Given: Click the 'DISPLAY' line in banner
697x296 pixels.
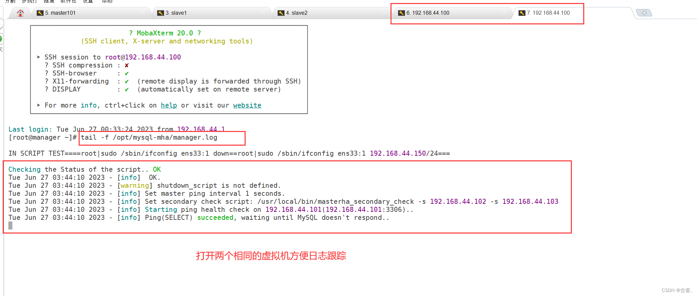Looking at the screenshot, I should (x=163, y=89).
